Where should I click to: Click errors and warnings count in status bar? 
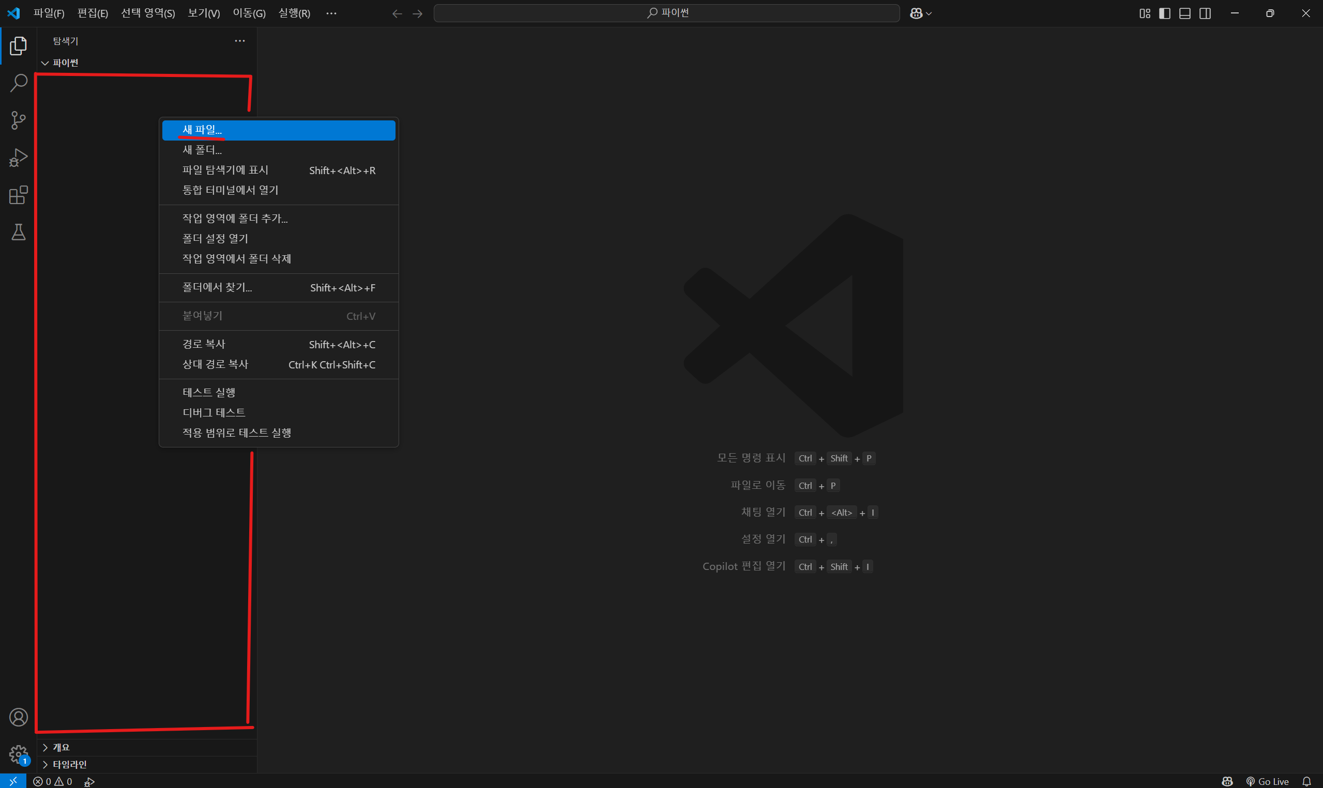(x=53, y=782)
